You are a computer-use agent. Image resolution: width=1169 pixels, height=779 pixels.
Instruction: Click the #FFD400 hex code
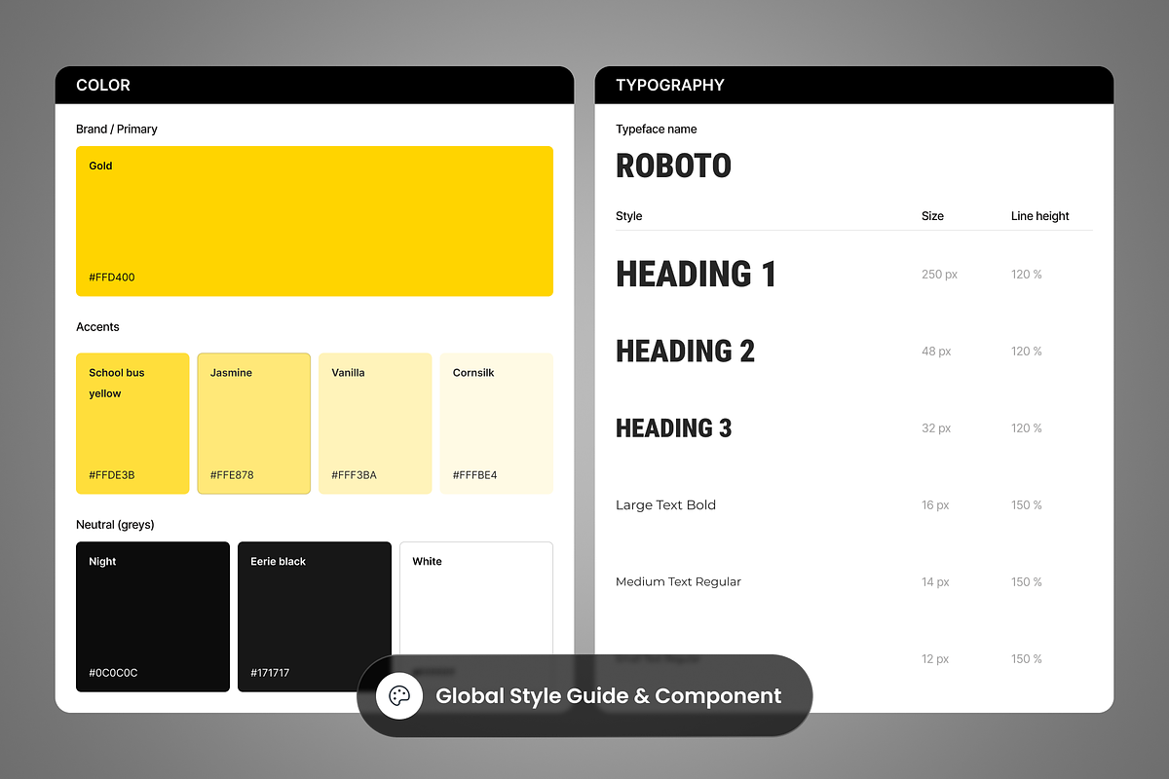[112, 278]
